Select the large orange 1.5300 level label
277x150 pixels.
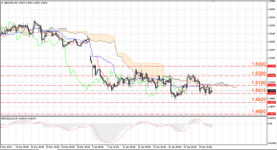pos(259,64)
